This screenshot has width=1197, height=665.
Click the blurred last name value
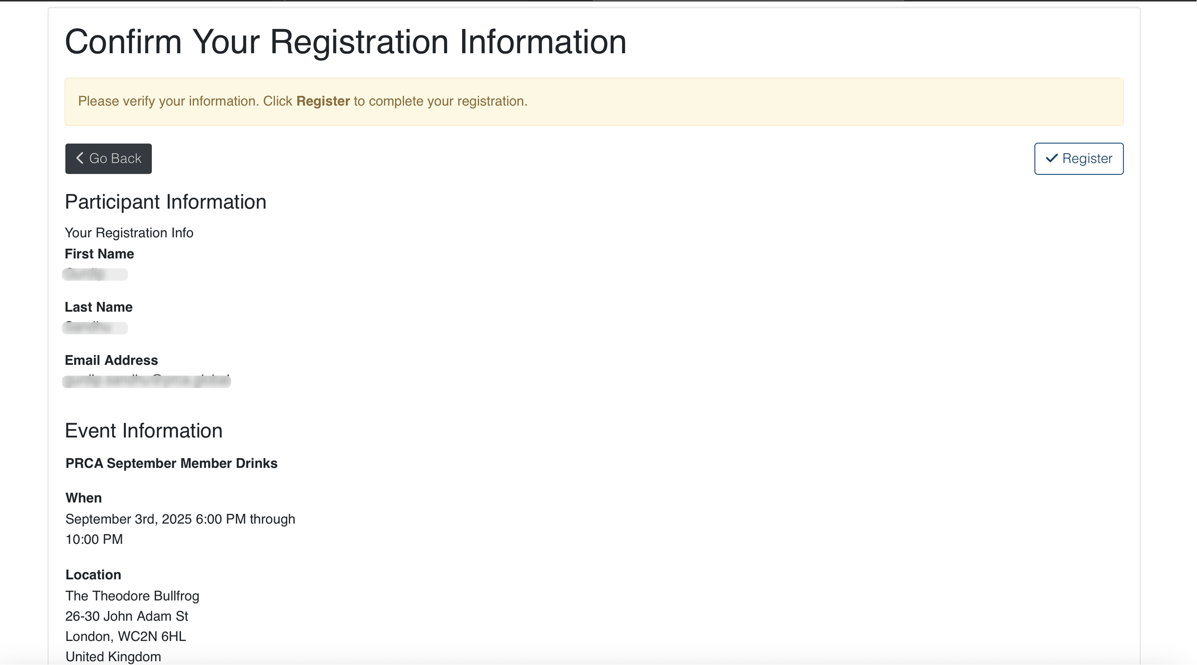click(95, 327)
